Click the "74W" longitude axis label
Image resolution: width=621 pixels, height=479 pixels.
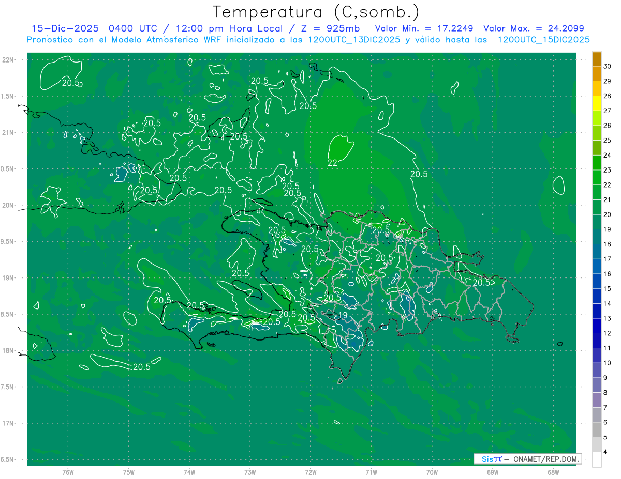click(189, 472)
